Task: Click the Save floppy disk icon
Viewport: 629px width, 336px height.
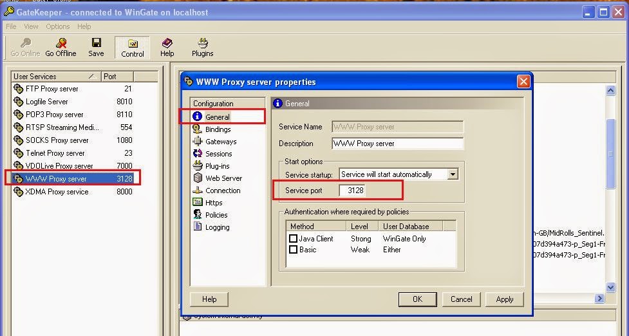Action: coord(97,42)
